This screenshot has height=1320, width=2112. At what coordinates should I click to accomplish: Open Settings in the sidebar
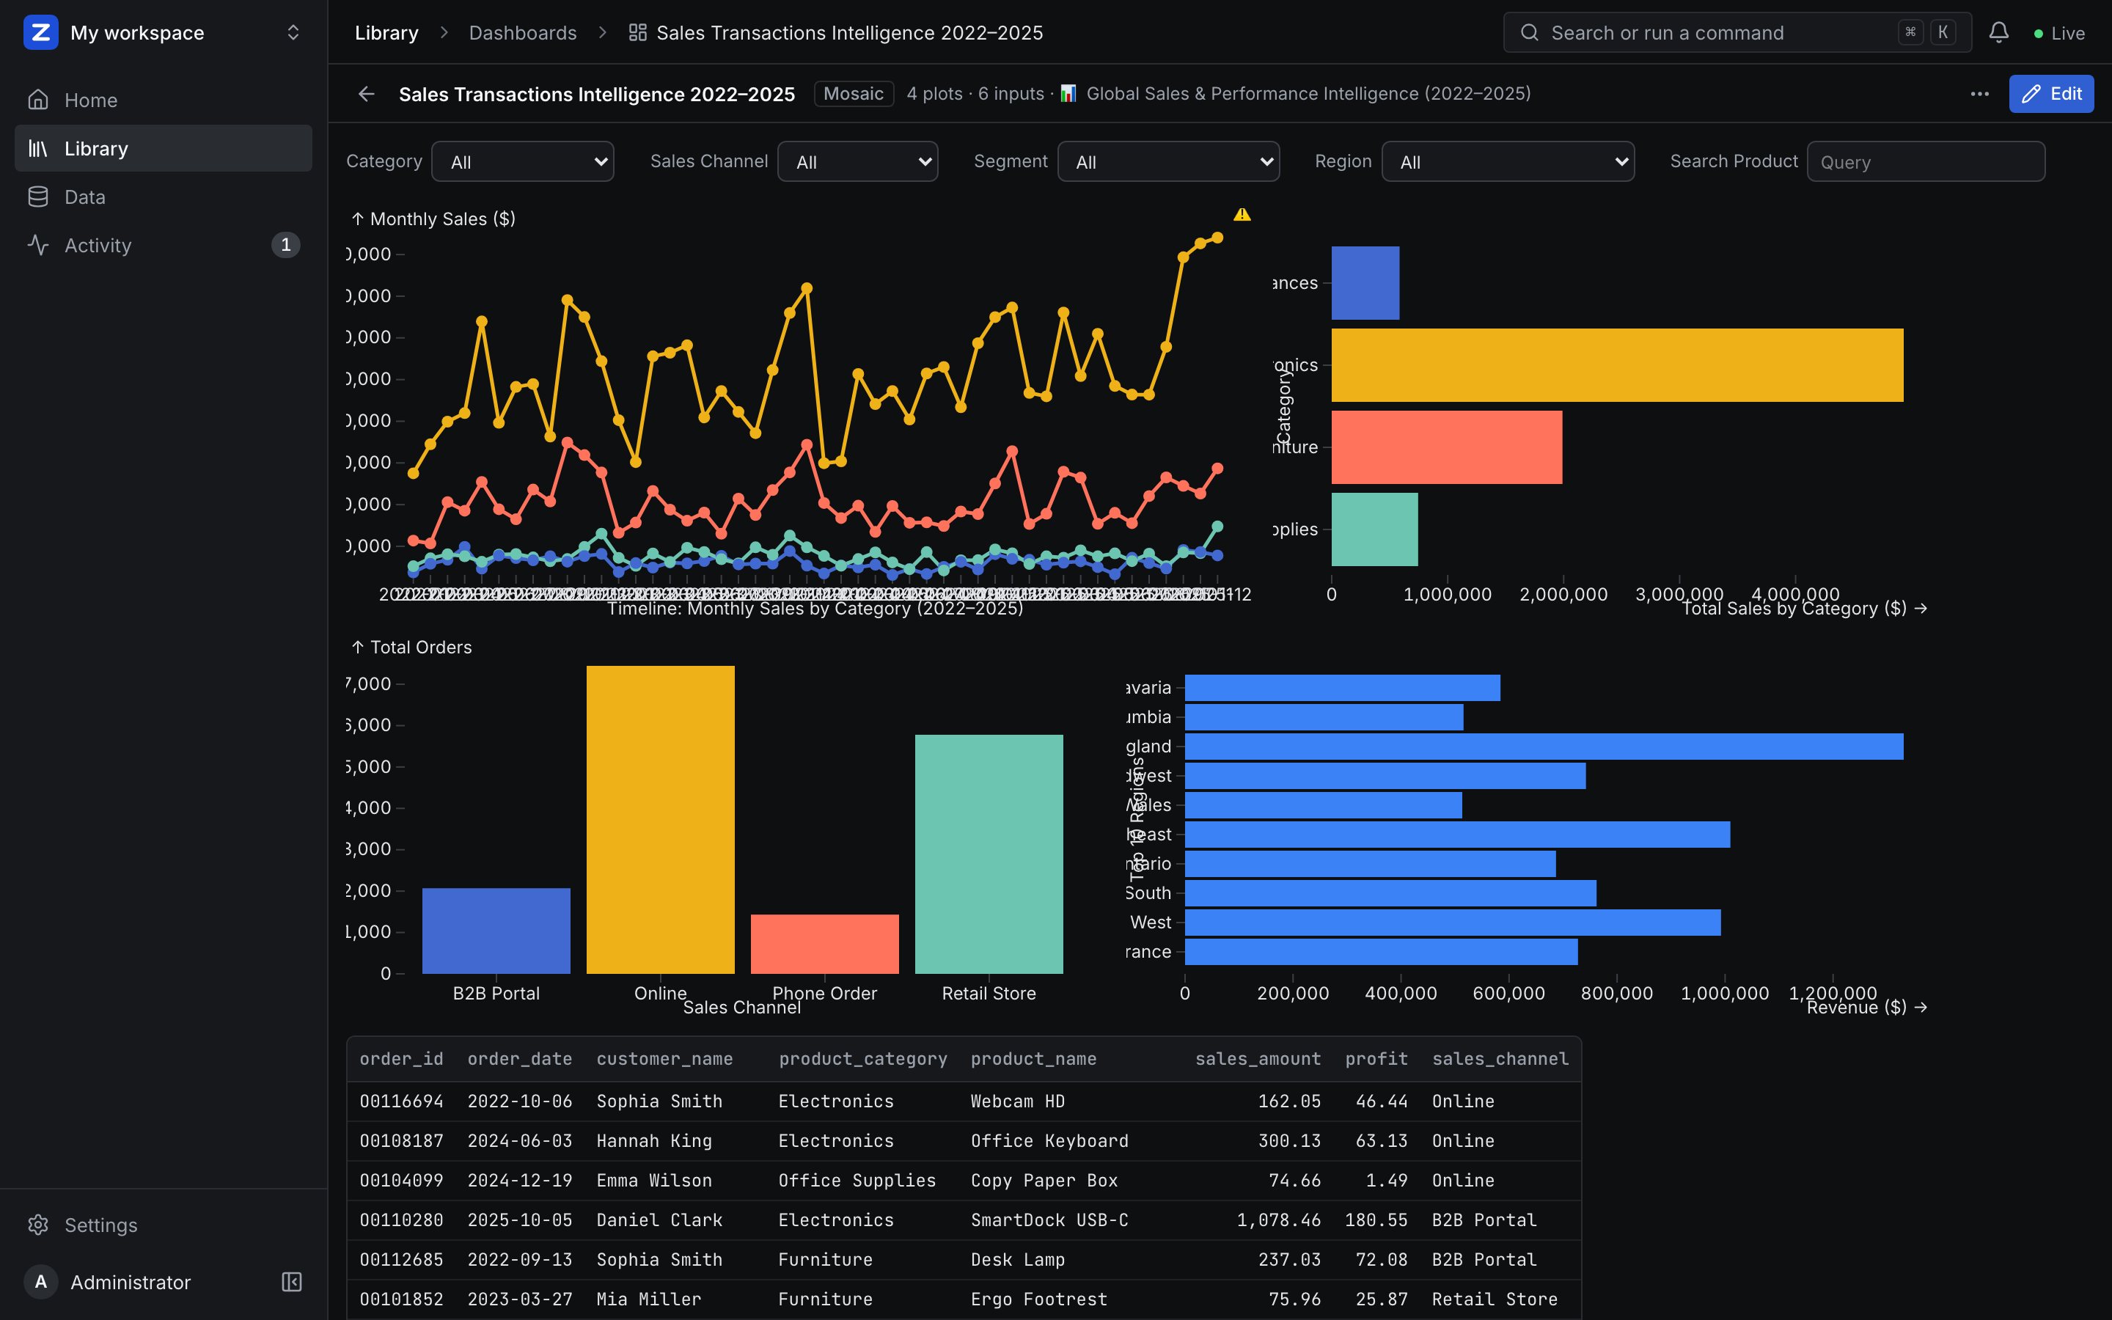coord(164,1225)
